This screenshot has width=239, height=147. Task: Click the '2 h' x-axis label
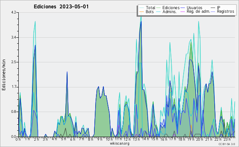(36, 139)
